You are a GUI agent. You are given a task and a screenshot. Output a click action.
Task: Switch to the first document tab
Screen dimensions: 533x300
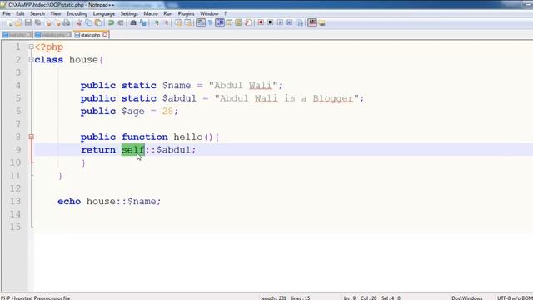click(17, 35)
